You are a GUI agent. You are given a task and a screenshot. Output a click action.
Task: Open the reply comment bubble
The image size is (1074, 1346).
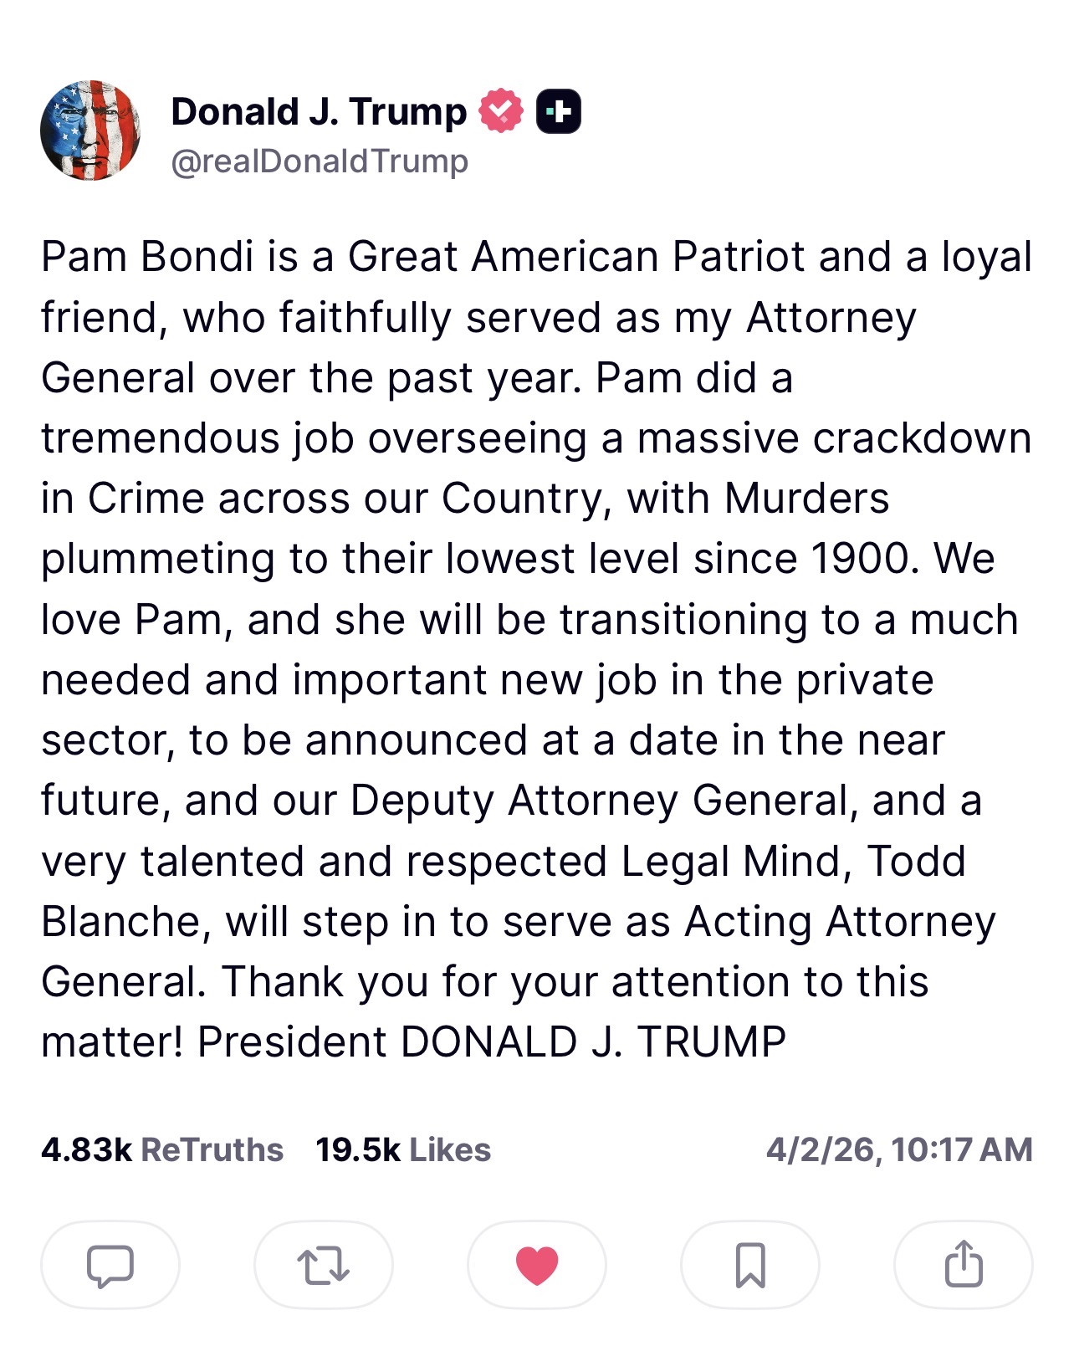110,1264
